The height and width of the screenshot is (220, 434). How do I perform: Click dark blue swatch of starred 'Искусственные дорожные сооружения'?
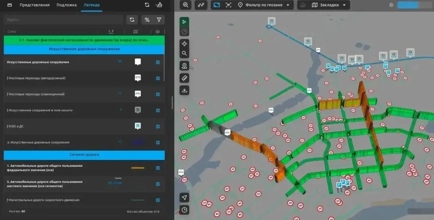click(x=137, y=142)
